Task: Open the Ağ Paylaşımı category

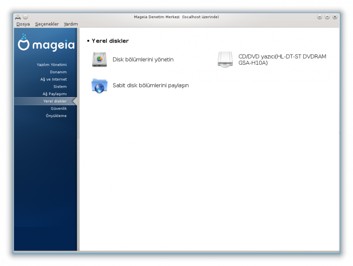Action: [x=55, y=94]
